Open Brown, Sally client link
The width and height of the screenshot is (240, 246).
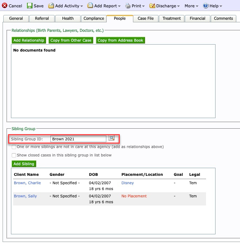click(25, 196)
